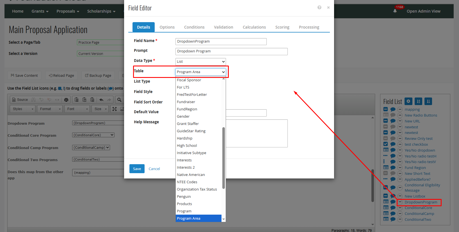
Task: Expand the Table dropdown showing Program Area
Action: pyautogui.click(x=201, y=72)
